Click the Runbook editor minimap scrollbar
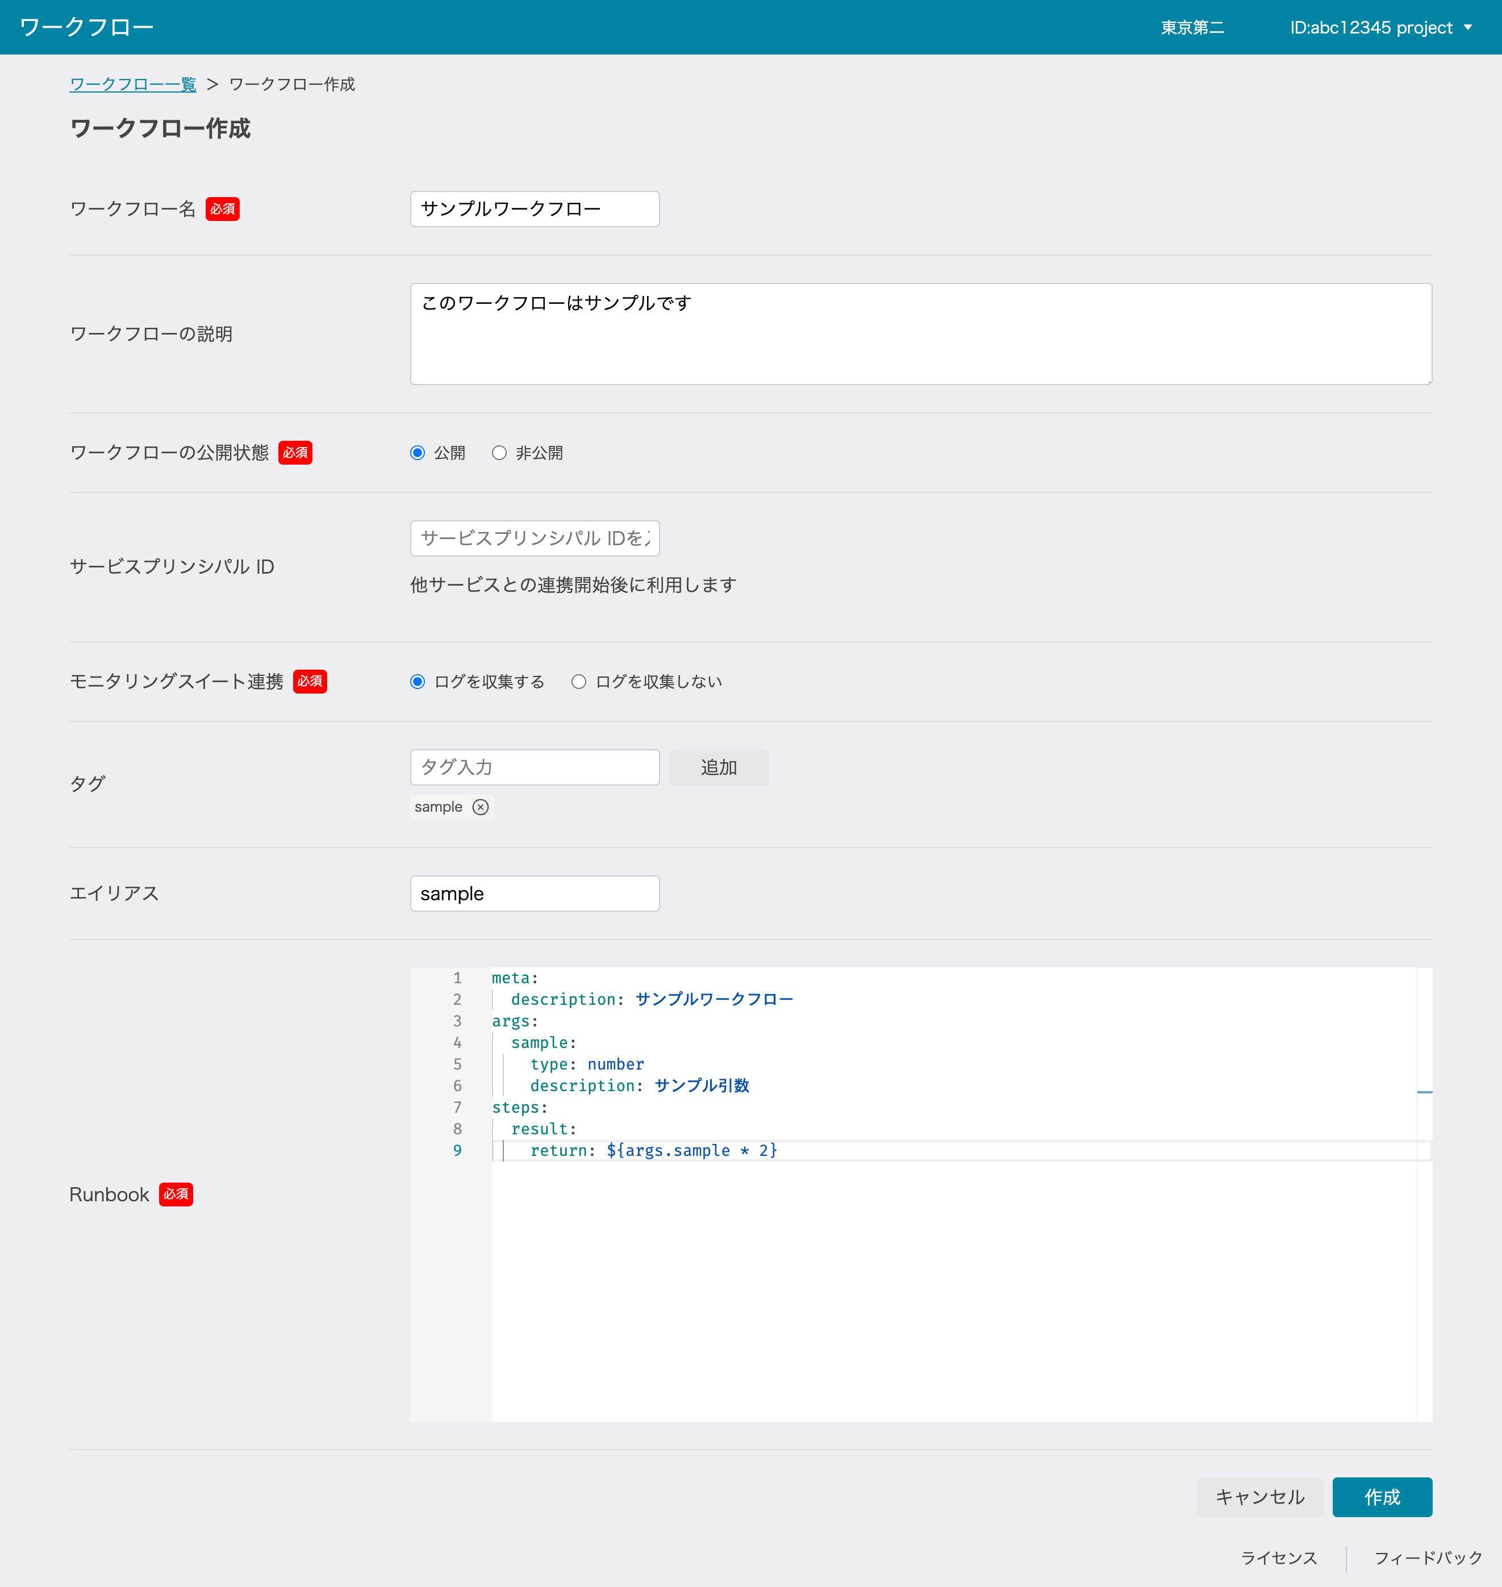1502x1587 pixels. [1424, 1195]
